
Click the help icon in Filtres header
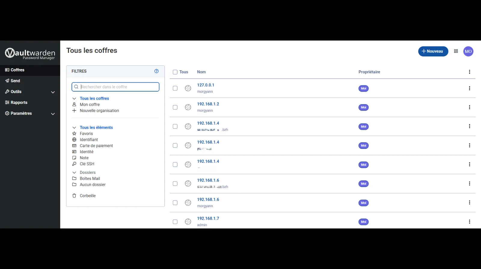(x=156, y=71)
